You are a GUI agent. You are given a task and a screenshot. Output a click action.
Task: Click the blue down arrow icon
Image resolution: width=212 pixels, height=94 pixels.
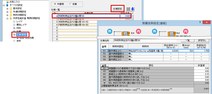(133, 9)
